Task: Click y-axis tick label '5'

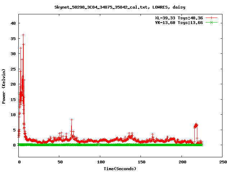Action: [14, 130]
